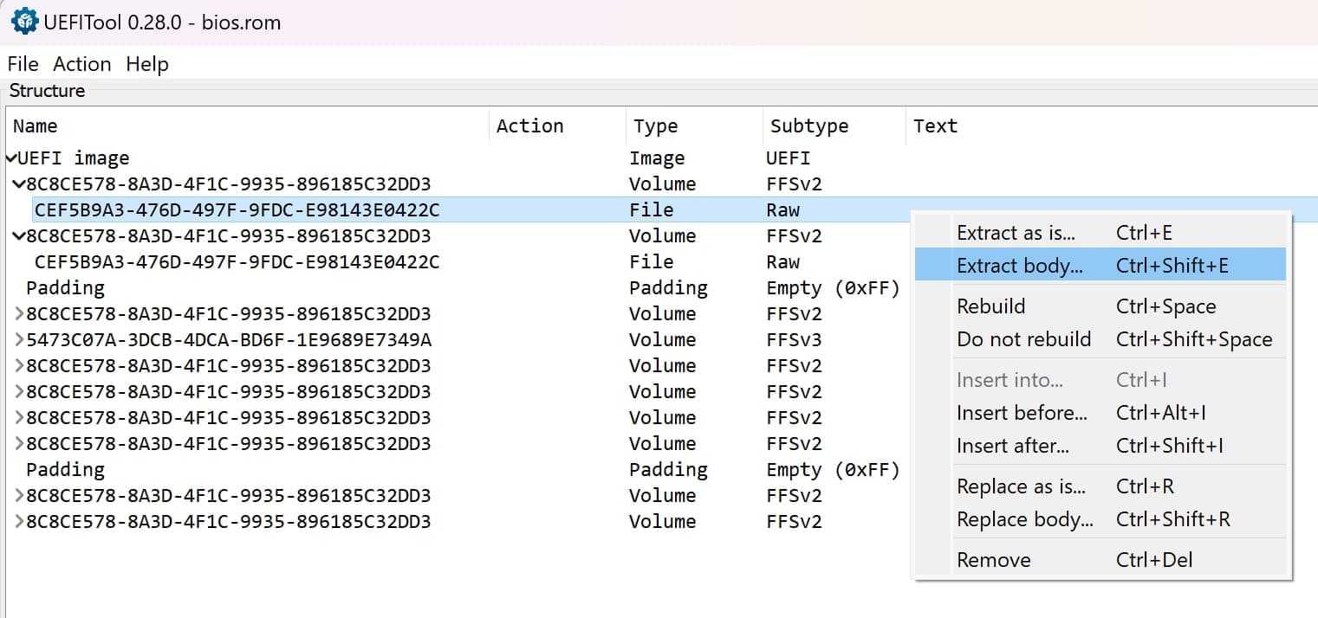Select Remove in the context menu
This screenshot has height=618, width=1318.
click(x=1100, y=560)
